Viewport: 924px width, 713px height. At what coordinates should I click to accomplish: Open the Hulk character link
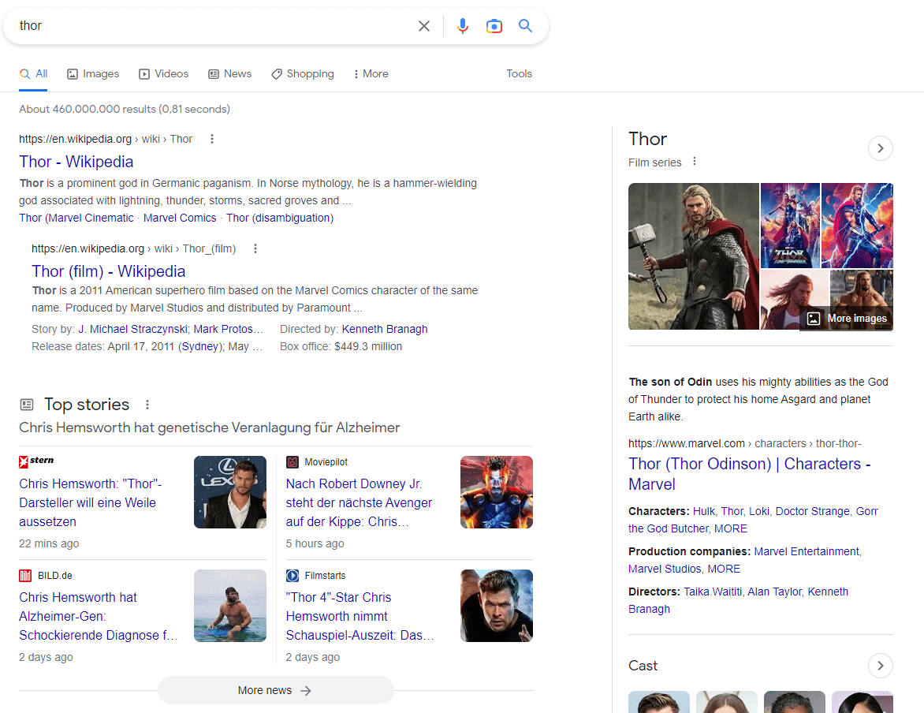[703, 511]
